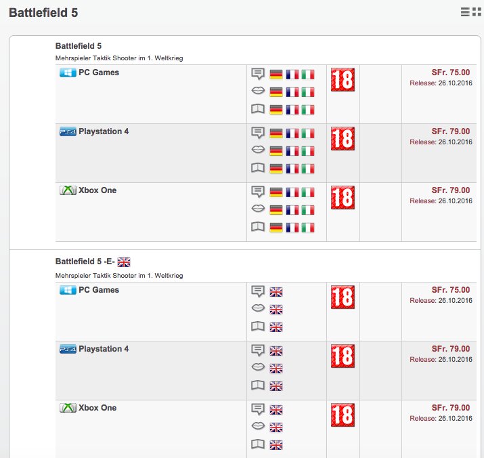Viewport: 484px width, 458px height.
Task: Click the UK flag beside the Battlefield 5 -E- title
Action: (124, 262)
